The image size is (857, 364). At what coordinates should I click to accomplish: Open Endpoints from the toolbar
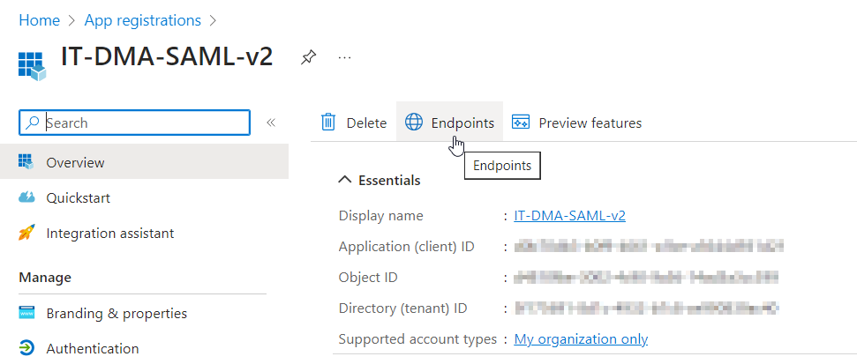coord(449,123)
